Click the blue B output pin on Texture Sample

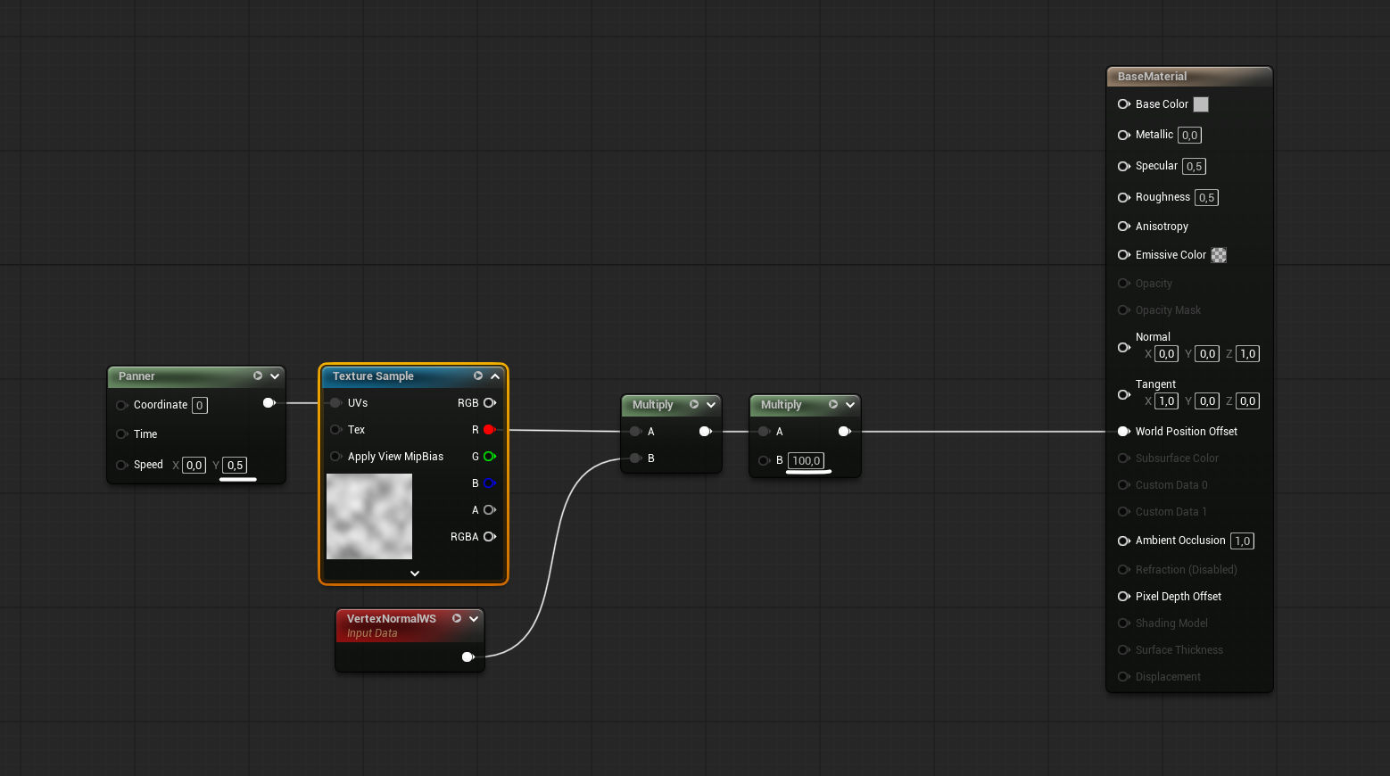point(489,483)
